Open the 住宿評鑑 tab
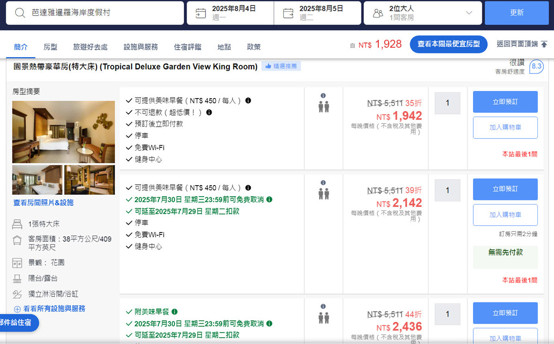This screenshot has height=344, width=554. (x=187, y=47)
